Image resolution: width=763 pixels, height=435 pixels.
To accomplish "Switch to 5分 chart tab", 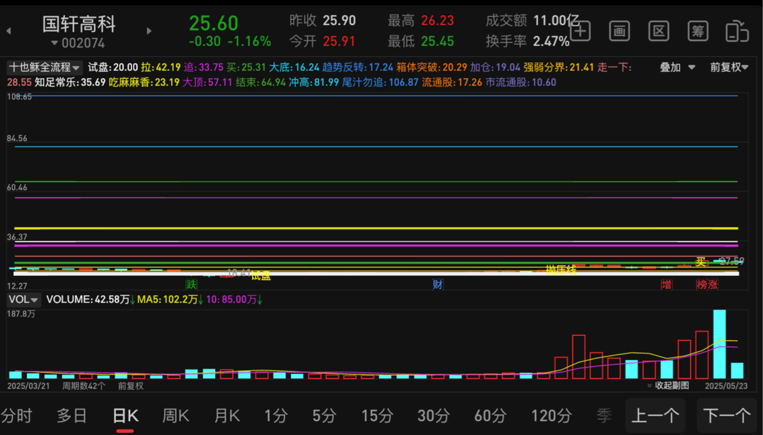I will point(325,416).
